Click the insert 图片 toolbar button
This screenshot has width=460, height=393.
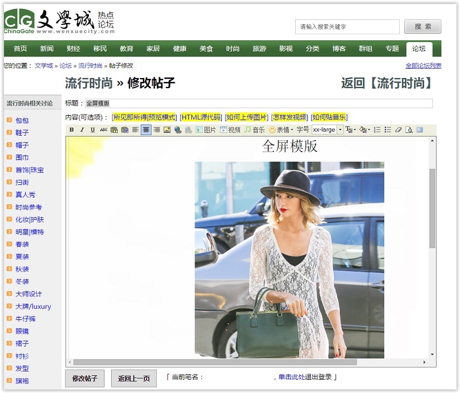[x=206, y=130]
